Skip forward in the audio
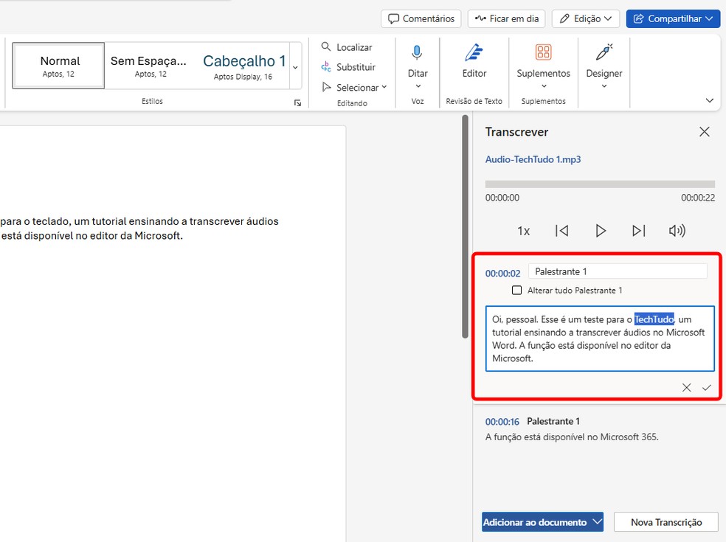Viewport: 726px width, 542px height. coord(638,231)
